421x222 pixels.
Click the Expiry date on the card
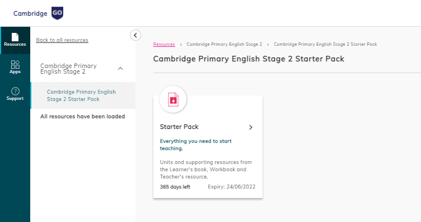tap(231, 187)
